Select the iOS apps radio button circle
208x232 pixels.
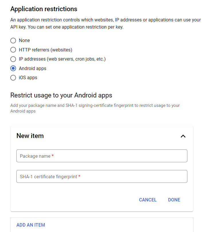click(13, 78)
